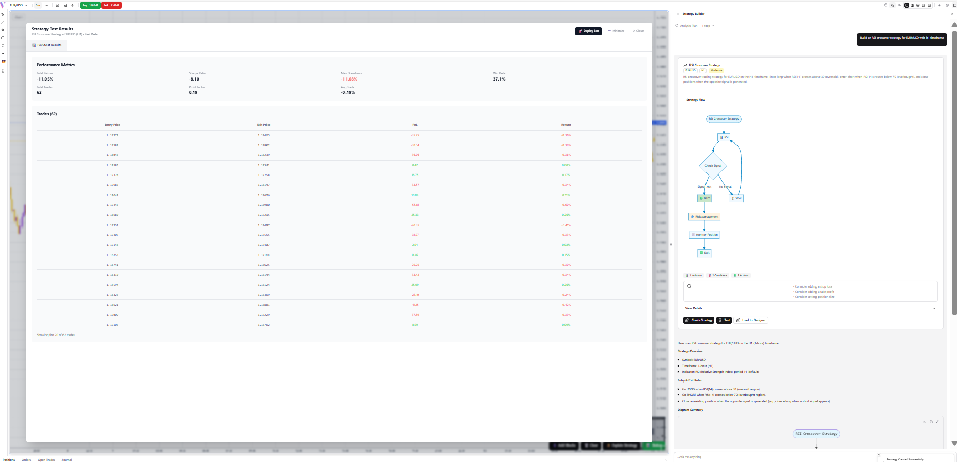The image size is (957, 462).
Task: Select the trend line drawing tool
Action: click(3, 22)
